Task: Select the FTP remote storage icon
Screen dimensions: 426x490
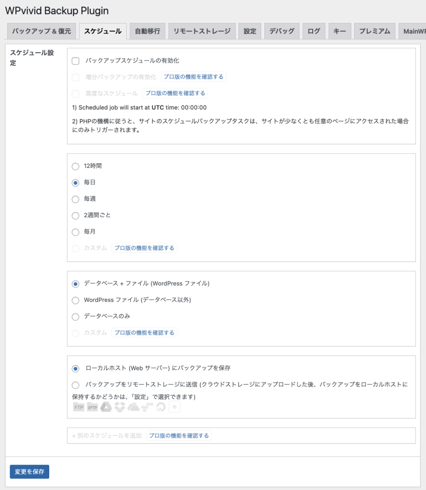Action: tap(79, 407)
